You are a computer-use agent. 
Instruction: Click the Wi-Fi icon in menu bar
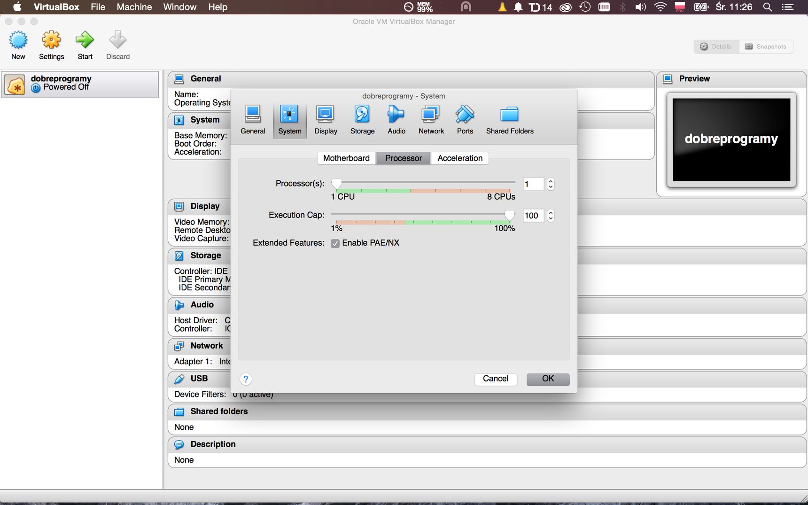(660, 7)
